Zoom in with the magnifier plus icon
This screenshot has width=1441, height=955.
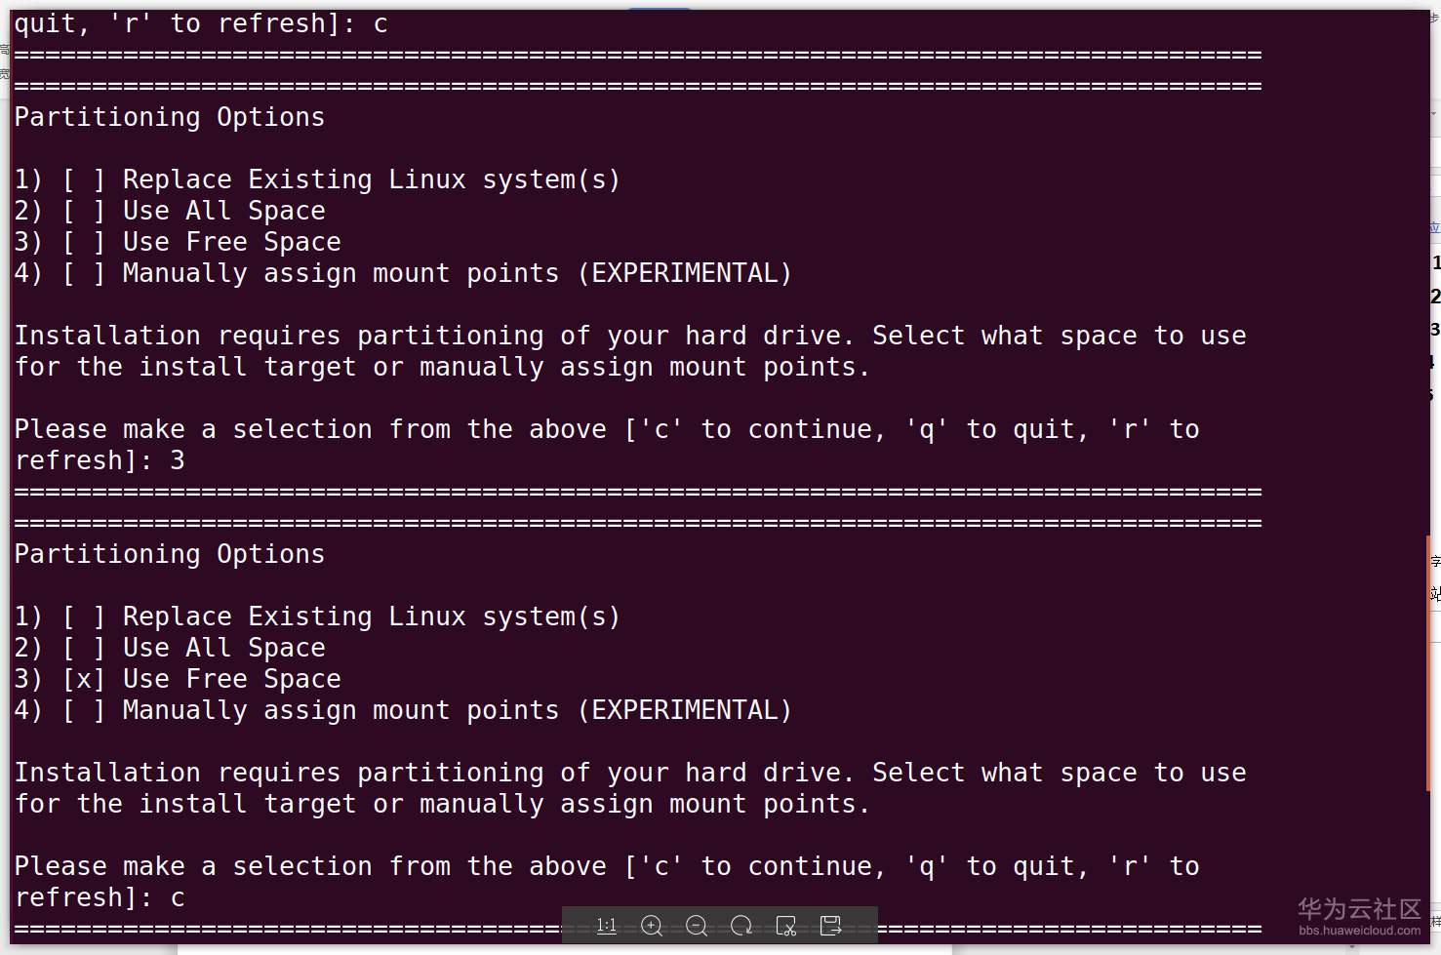pos(652,925)
